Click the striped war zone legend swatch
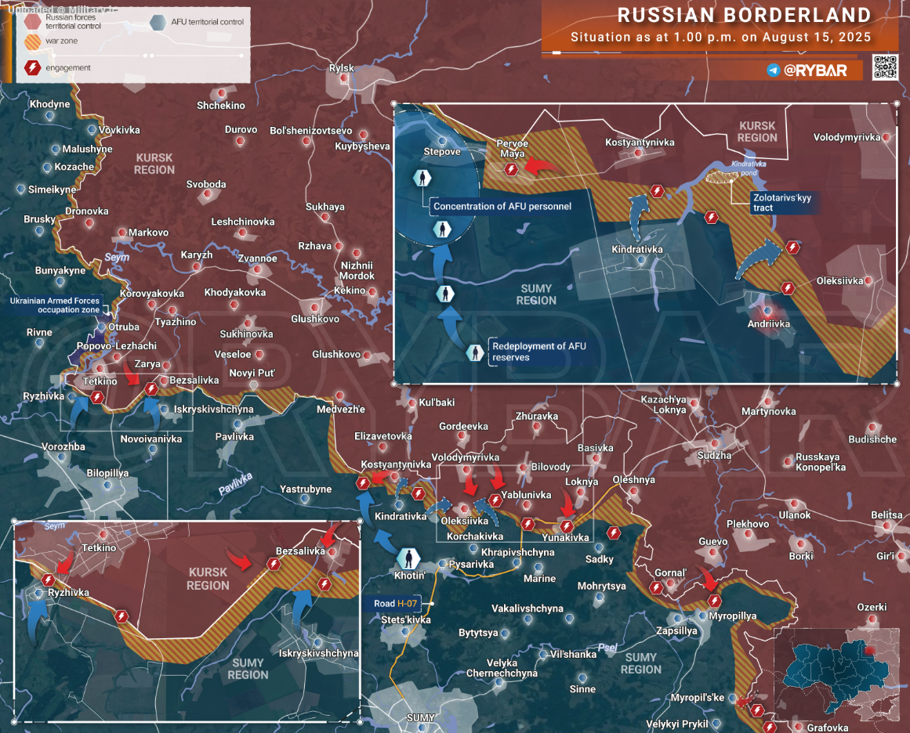The width and height of the screenshot is (910, 733). (32, 42)
